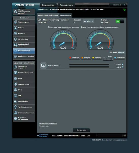The height and width of the screenshot is (153, 139).
Task: Open the Traffic Analyzer (Аналізатор потоків) icon
Action: (x=16, y=56)
